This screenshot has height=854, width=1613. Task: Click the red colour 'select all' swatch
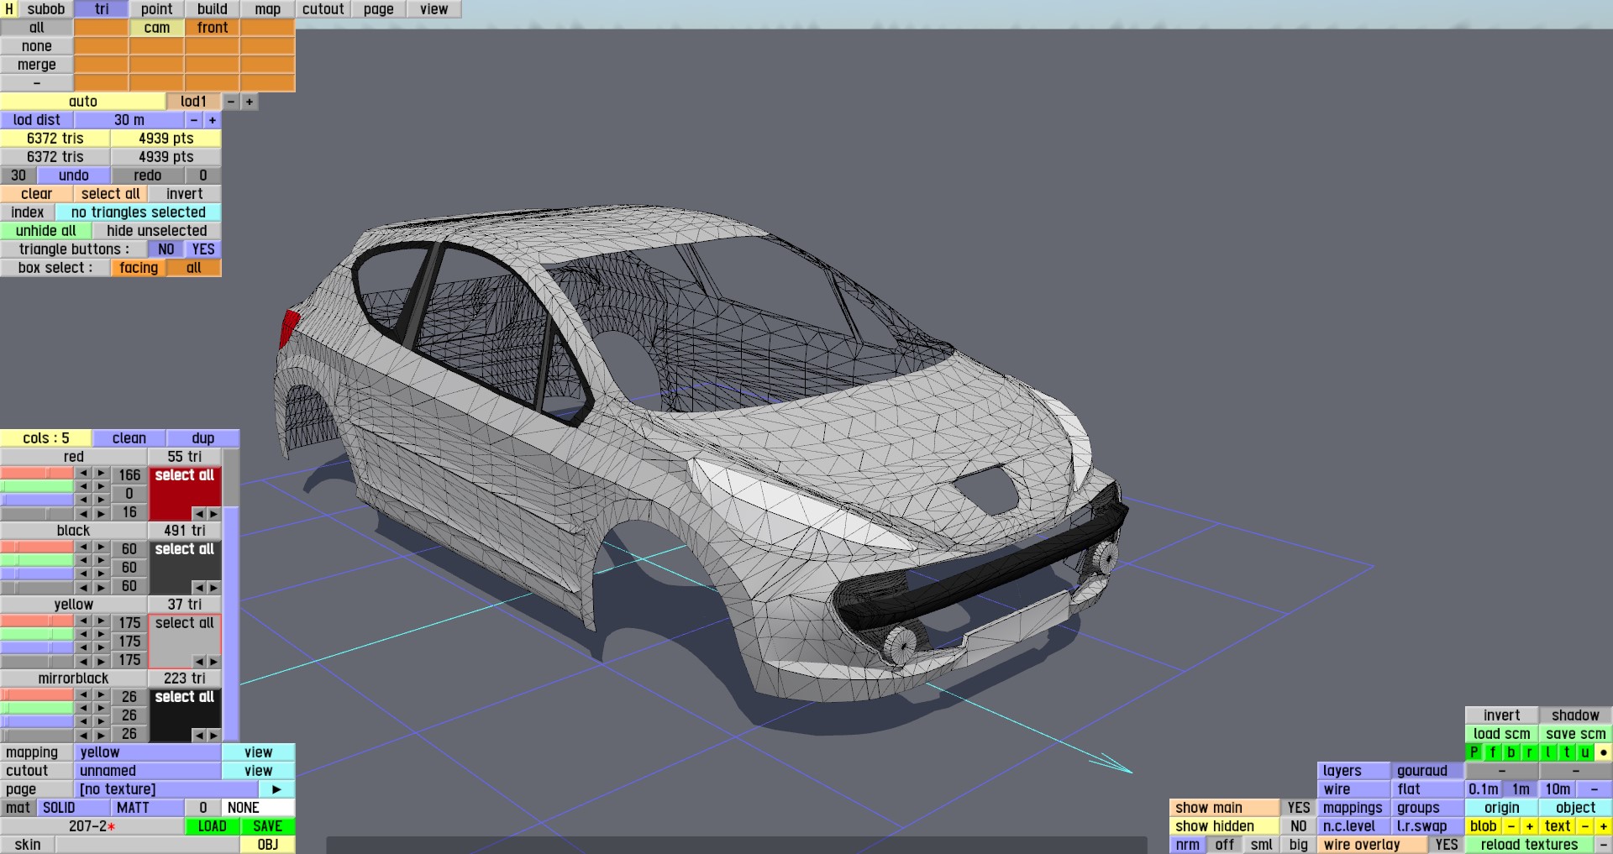point(185,494)
